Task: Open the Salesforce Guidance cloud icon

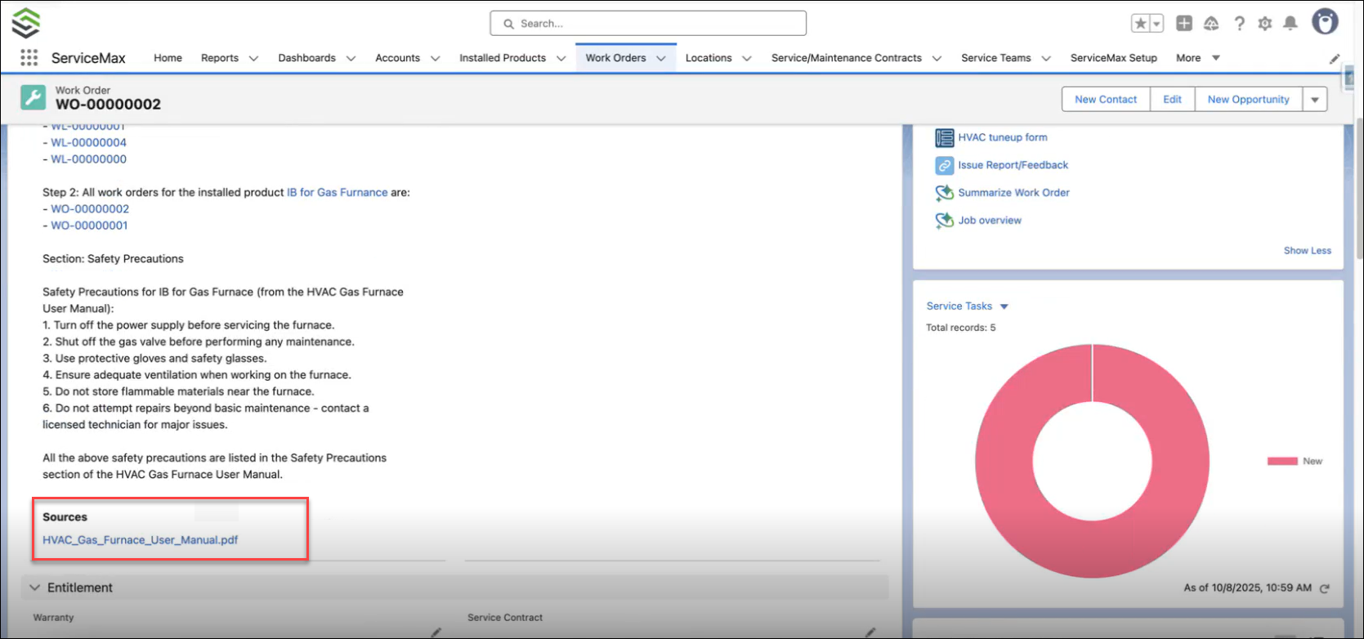Action: point(1211,24)
